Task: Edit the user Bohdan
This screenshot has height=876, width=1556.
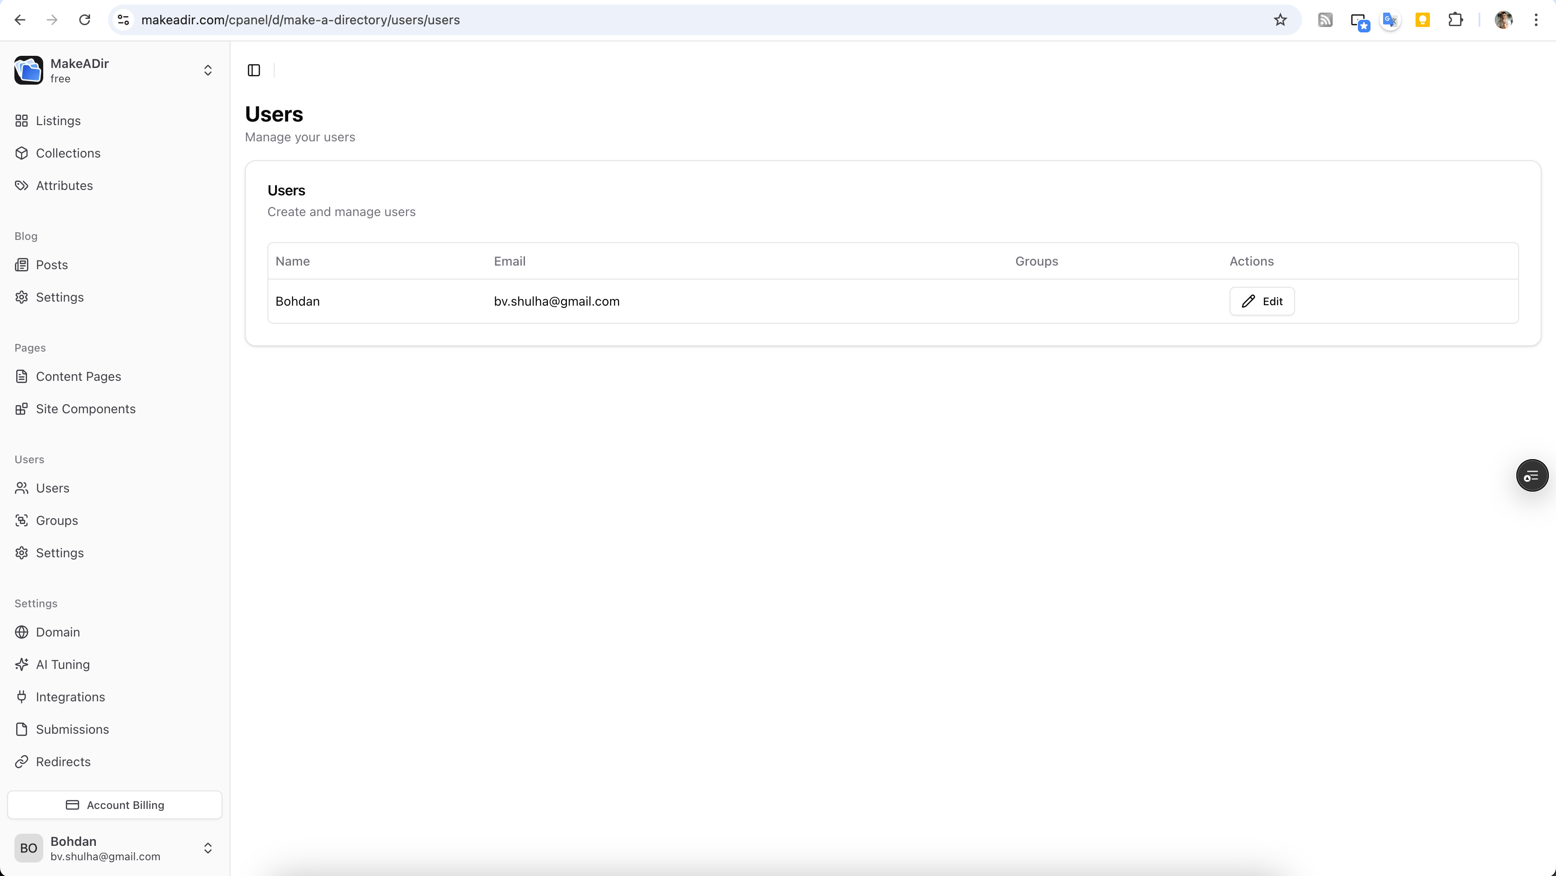Action: 1261,301
